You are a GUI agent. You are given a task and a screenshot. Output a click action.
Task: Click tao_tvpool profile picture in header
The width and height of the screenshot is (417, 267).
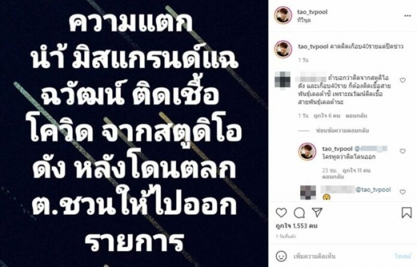283,16
